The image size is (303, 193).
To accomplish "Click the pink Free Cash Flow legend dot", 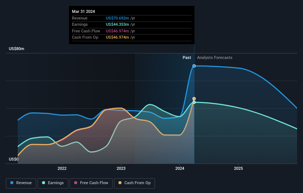I will tap(76, 183).
